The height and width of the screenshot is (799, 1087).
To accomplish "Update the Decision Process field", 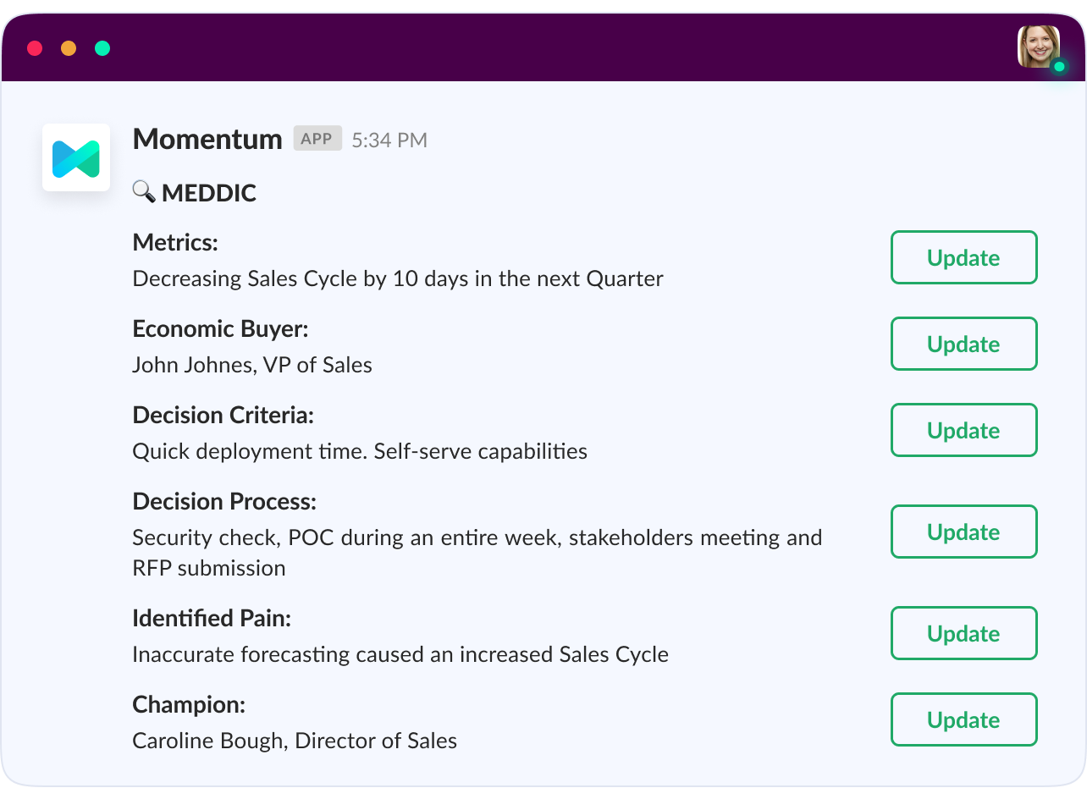I will (x=963, y=532).
